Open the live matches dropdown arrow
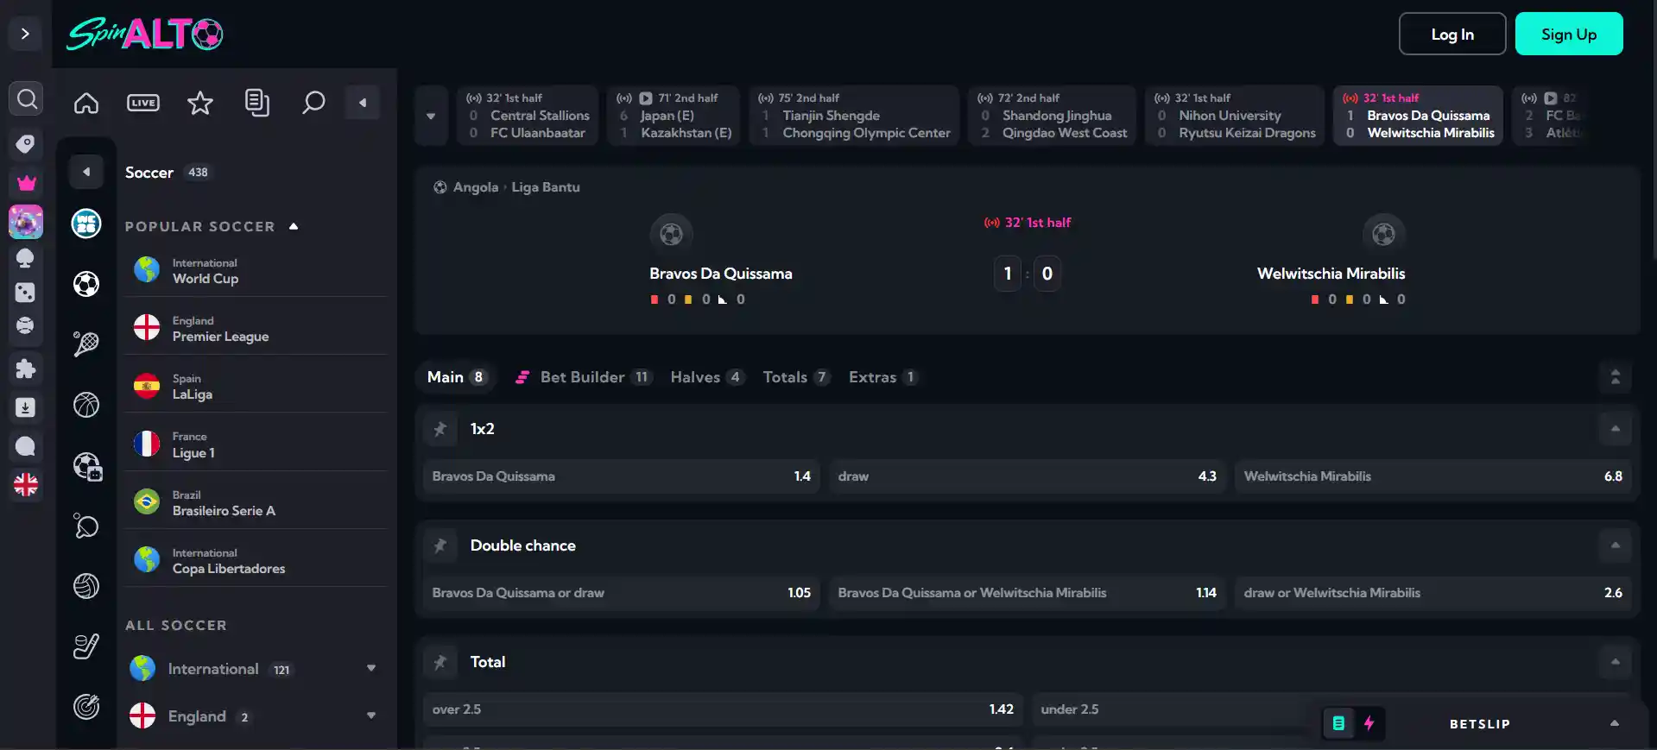Image resolution: width=1657 pixels, height=750 pixels. (431, 116)
